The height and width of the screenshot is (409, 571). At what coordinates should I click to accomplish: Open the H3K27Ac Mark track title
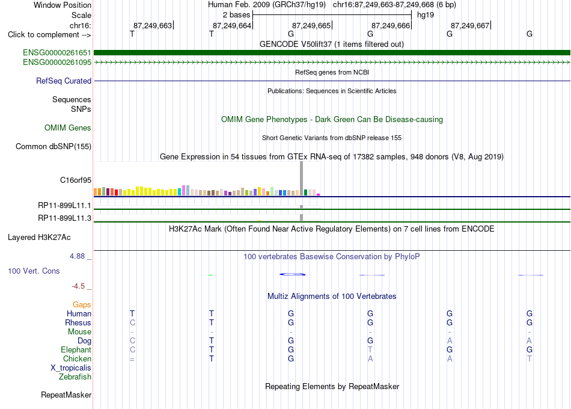click(x=332, y=229)
